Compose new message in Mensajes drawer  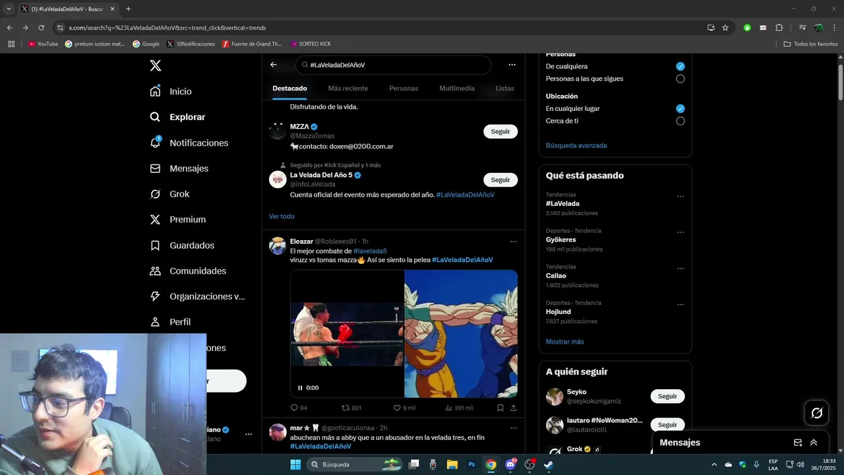point(798,443)
